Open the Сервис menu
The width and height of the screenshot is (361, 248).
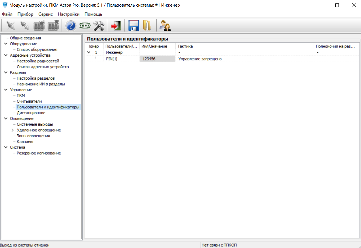coord(46,14)
